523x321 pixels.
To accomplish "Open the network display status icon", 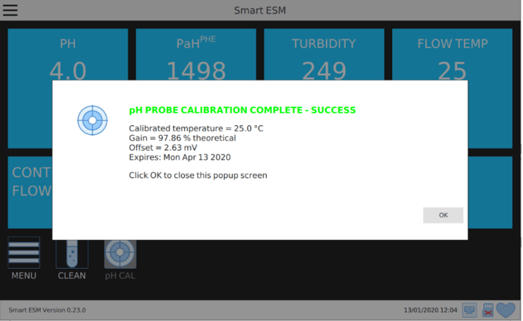I will (469, 310).
